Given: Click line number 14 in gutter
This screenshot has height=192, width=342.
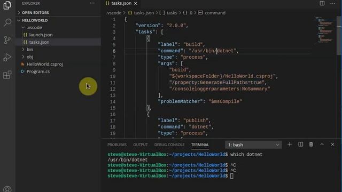Looking at the screenshot, I should 113,102.
